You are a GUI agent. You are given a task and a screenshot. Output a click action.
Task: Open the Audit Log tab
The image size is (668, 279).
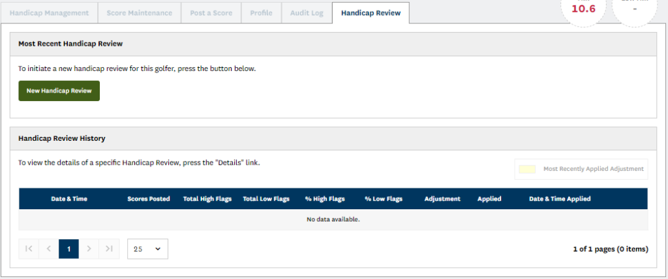coord(307,13)
